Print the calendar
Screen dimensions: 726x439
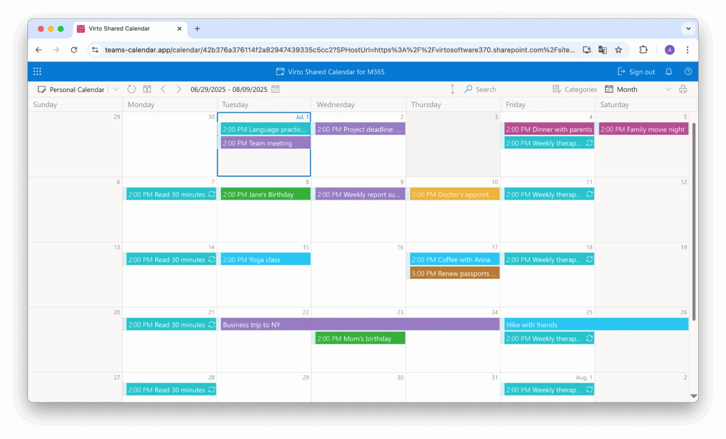684,89
